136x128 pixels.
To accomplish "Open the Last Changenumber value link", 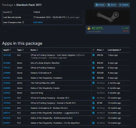I will 38,22.
